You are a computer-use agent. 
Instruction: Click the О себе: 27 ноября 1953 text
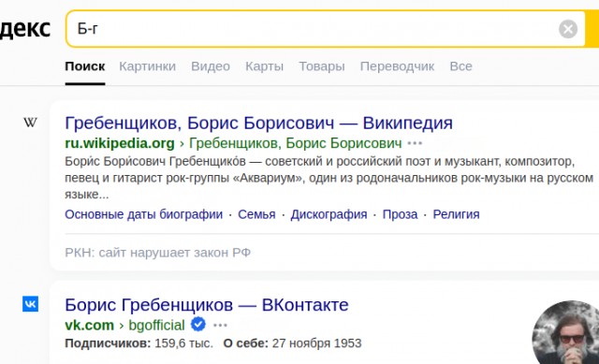[292, 343]
